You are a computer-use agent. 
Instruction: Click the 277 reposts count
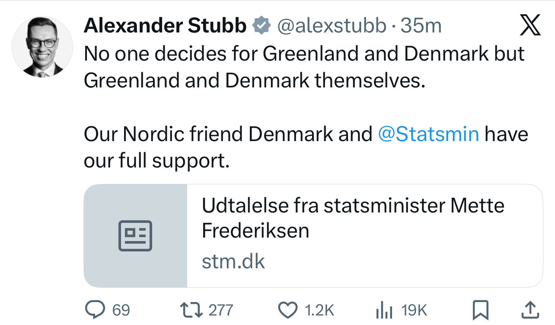[221, 310]
